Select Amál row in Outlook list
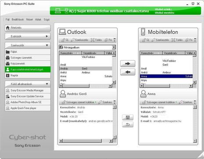Image resolution: width=204 pixels, height=159 pixels. point(86,65)
